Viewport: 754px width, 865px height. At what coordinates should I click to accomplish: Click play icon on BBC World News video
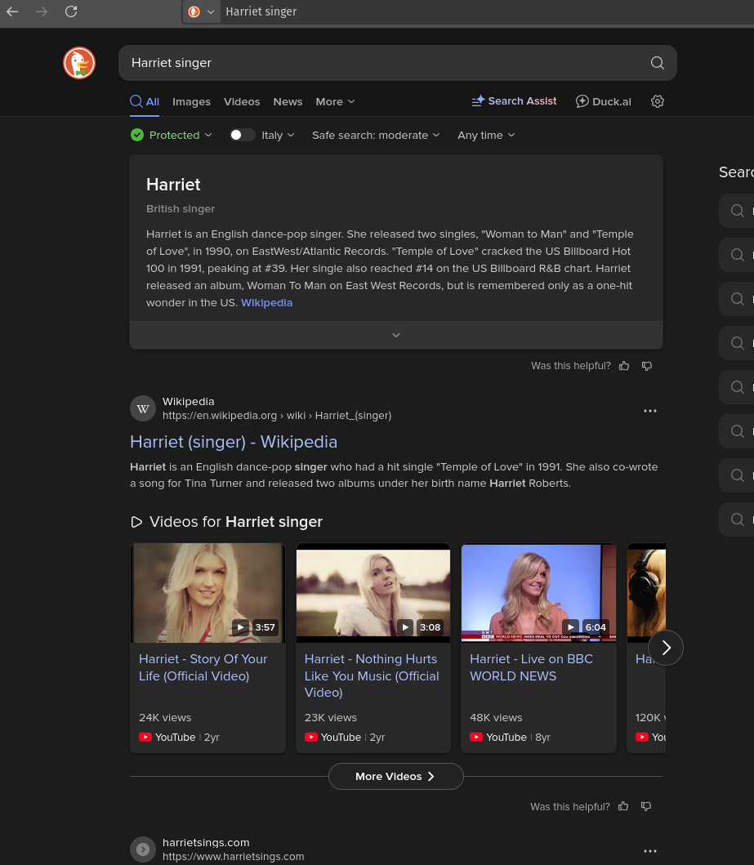pyautogui.click(x=571, y=627)
